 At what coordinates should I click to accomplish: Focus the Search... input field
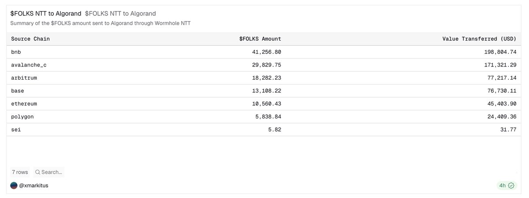tap(49, 172)
